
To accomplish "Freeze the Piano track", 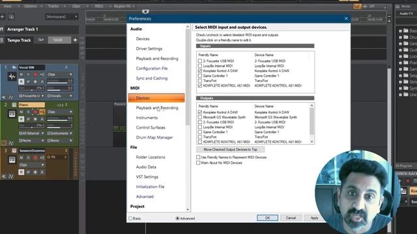I will click(35, 119).
